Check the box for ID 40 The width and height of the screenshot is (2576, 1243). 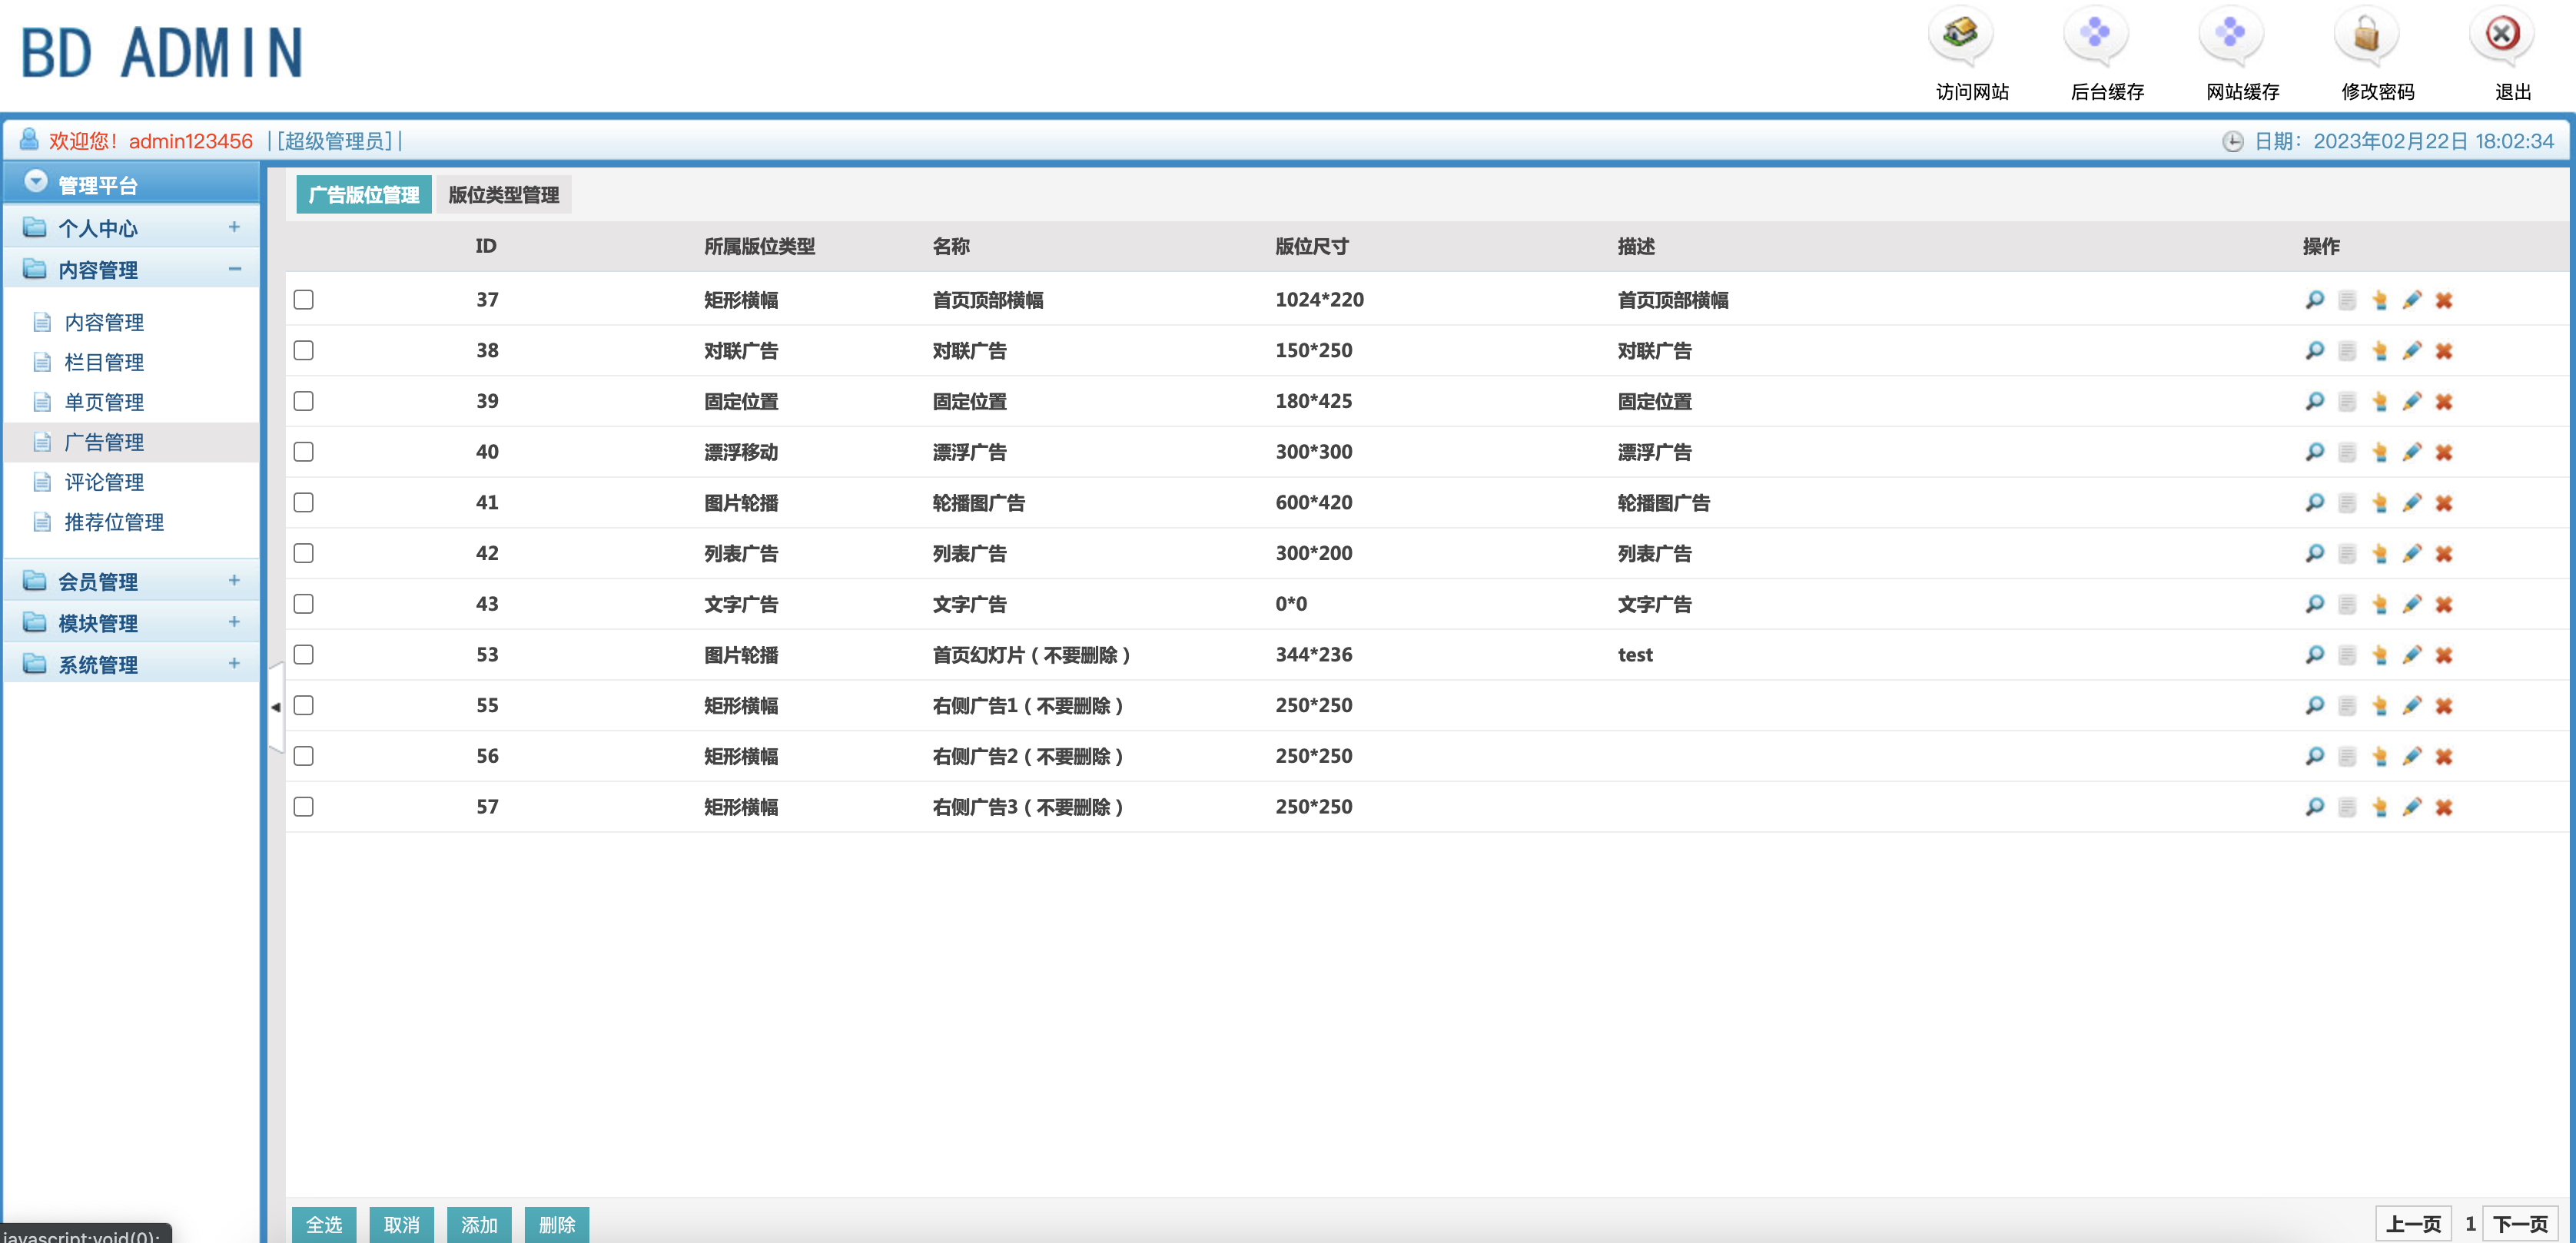pyautogui.click(x=304, y=452)
